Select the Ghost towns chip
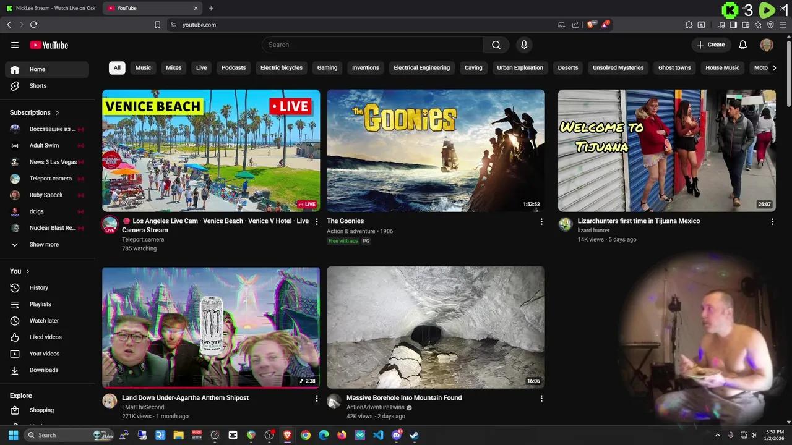792x445 pixels. [x=674, y=67]
